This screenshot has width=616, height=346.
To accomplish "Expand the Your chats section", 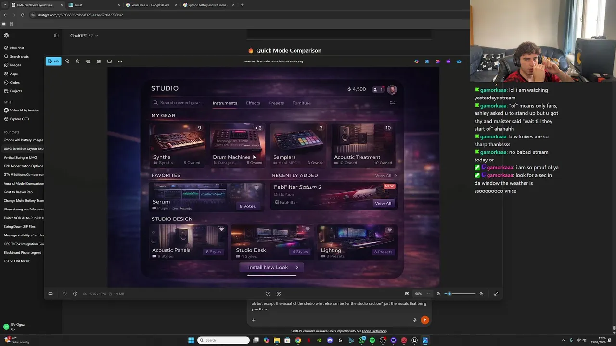I will [x=12, y=132].
